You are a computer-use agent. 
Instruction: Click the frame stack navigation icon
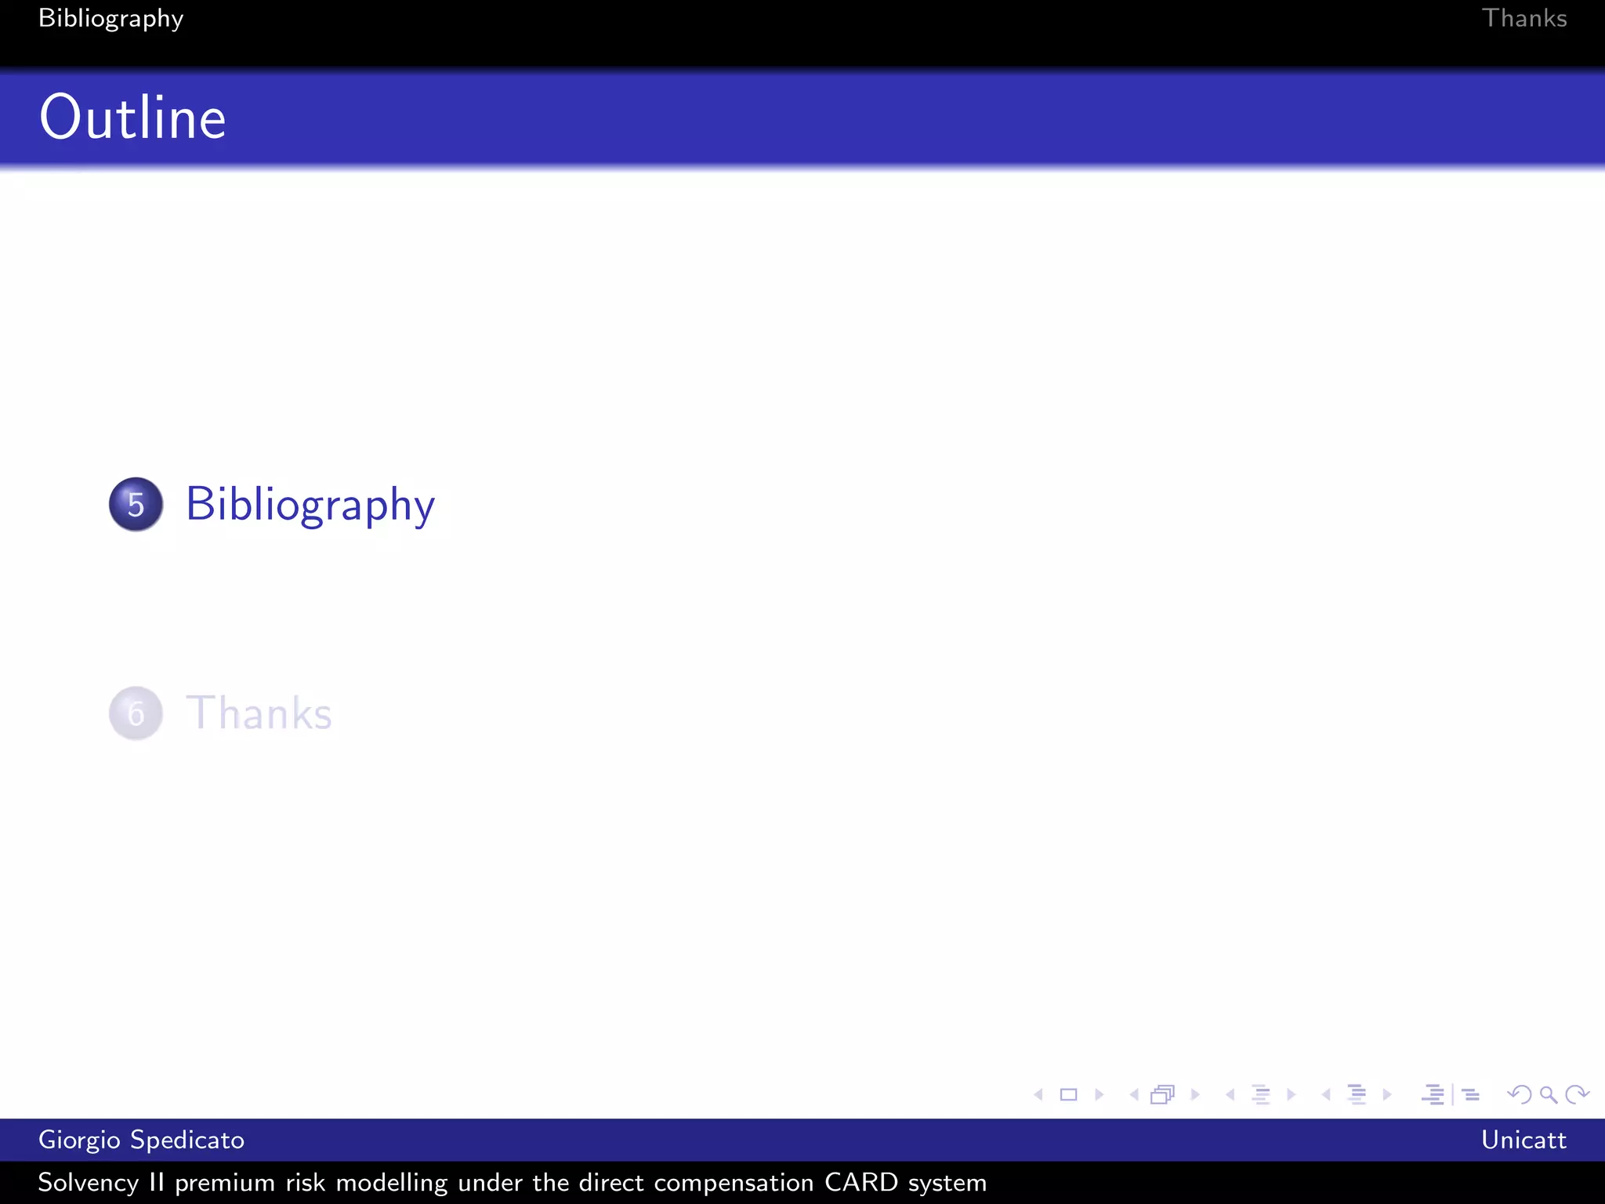[x=1163, y=1094]
